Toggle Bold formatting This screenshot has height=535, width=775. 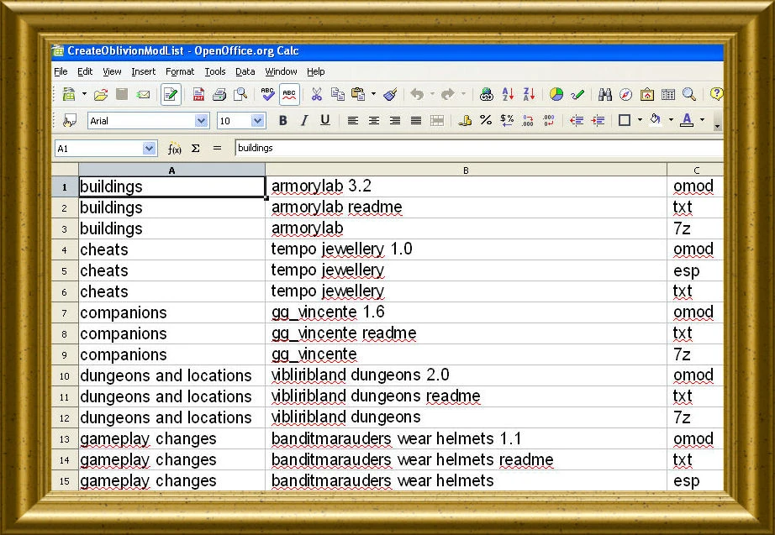[282, 121]
